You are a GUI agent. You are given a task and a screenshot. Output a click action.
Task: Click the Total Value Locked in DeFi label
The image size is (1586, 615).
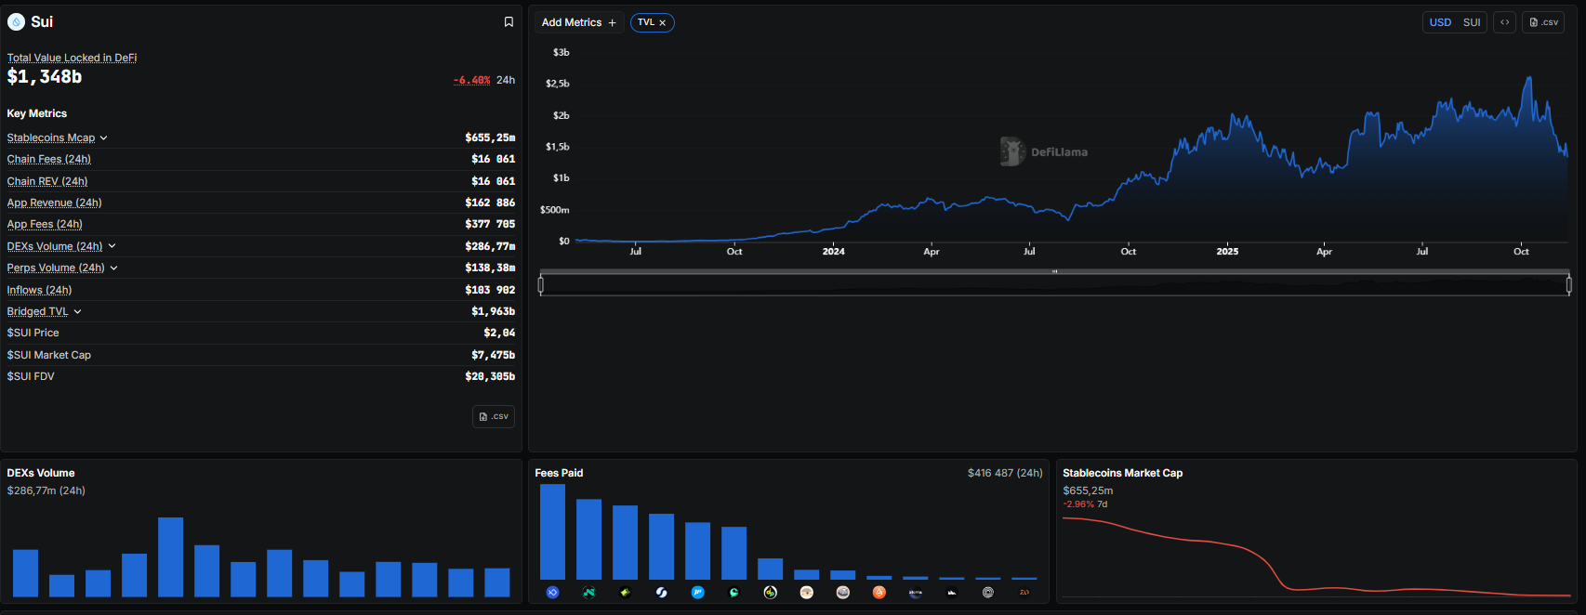72,58
